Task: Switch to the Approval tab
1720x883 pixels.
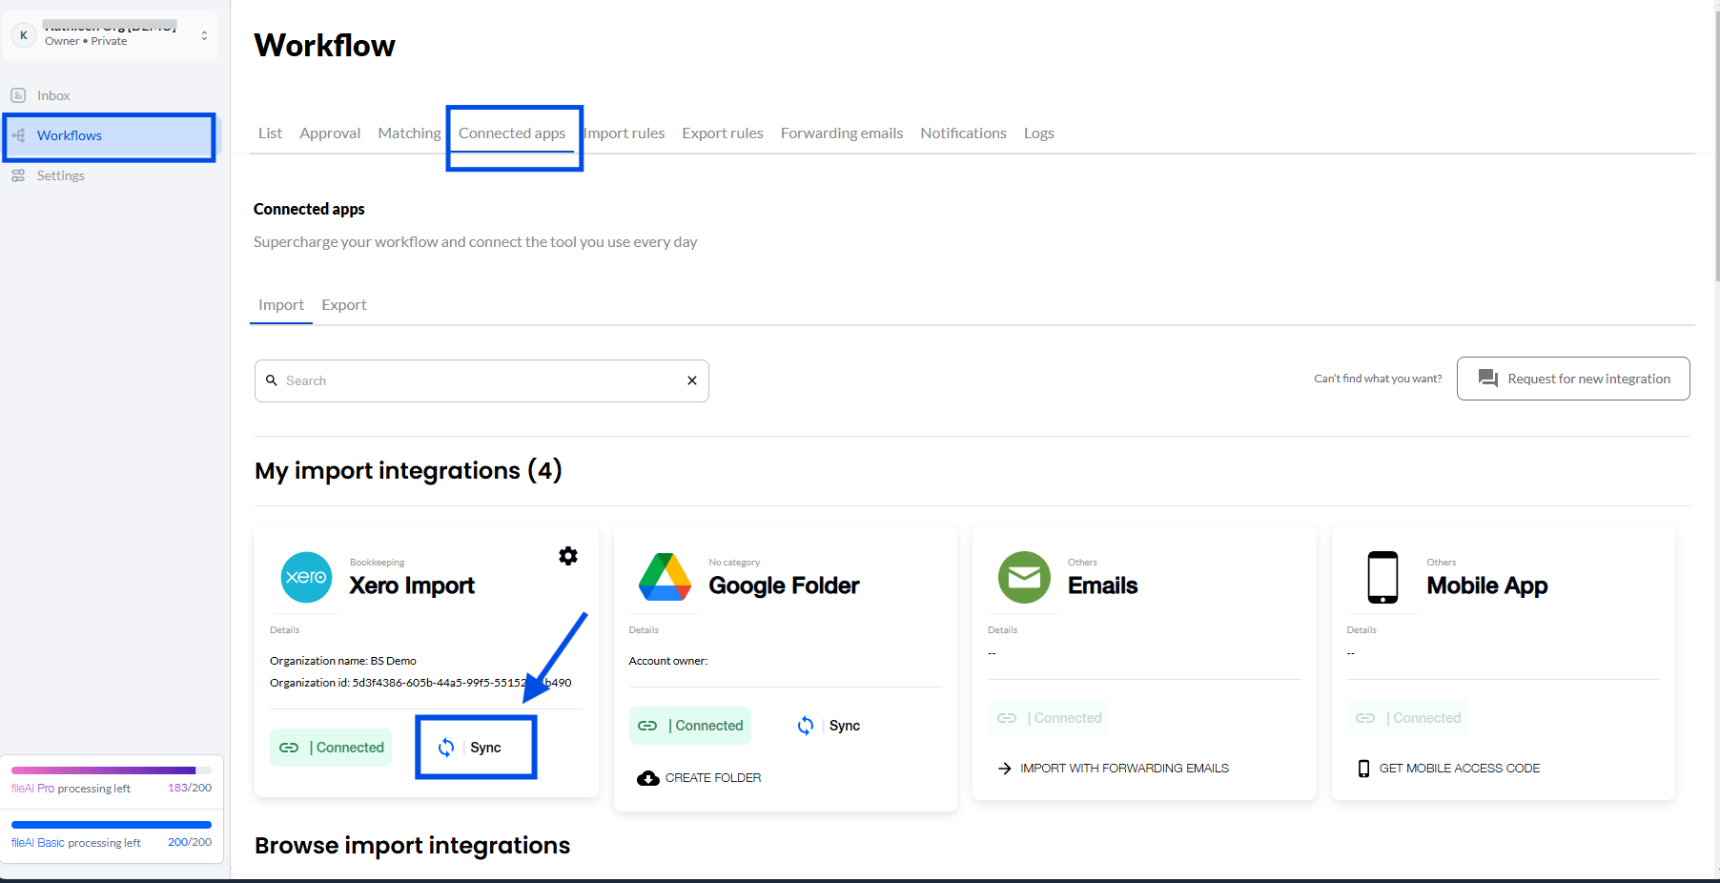Action: pyautogui.click(x=330, y=133)
